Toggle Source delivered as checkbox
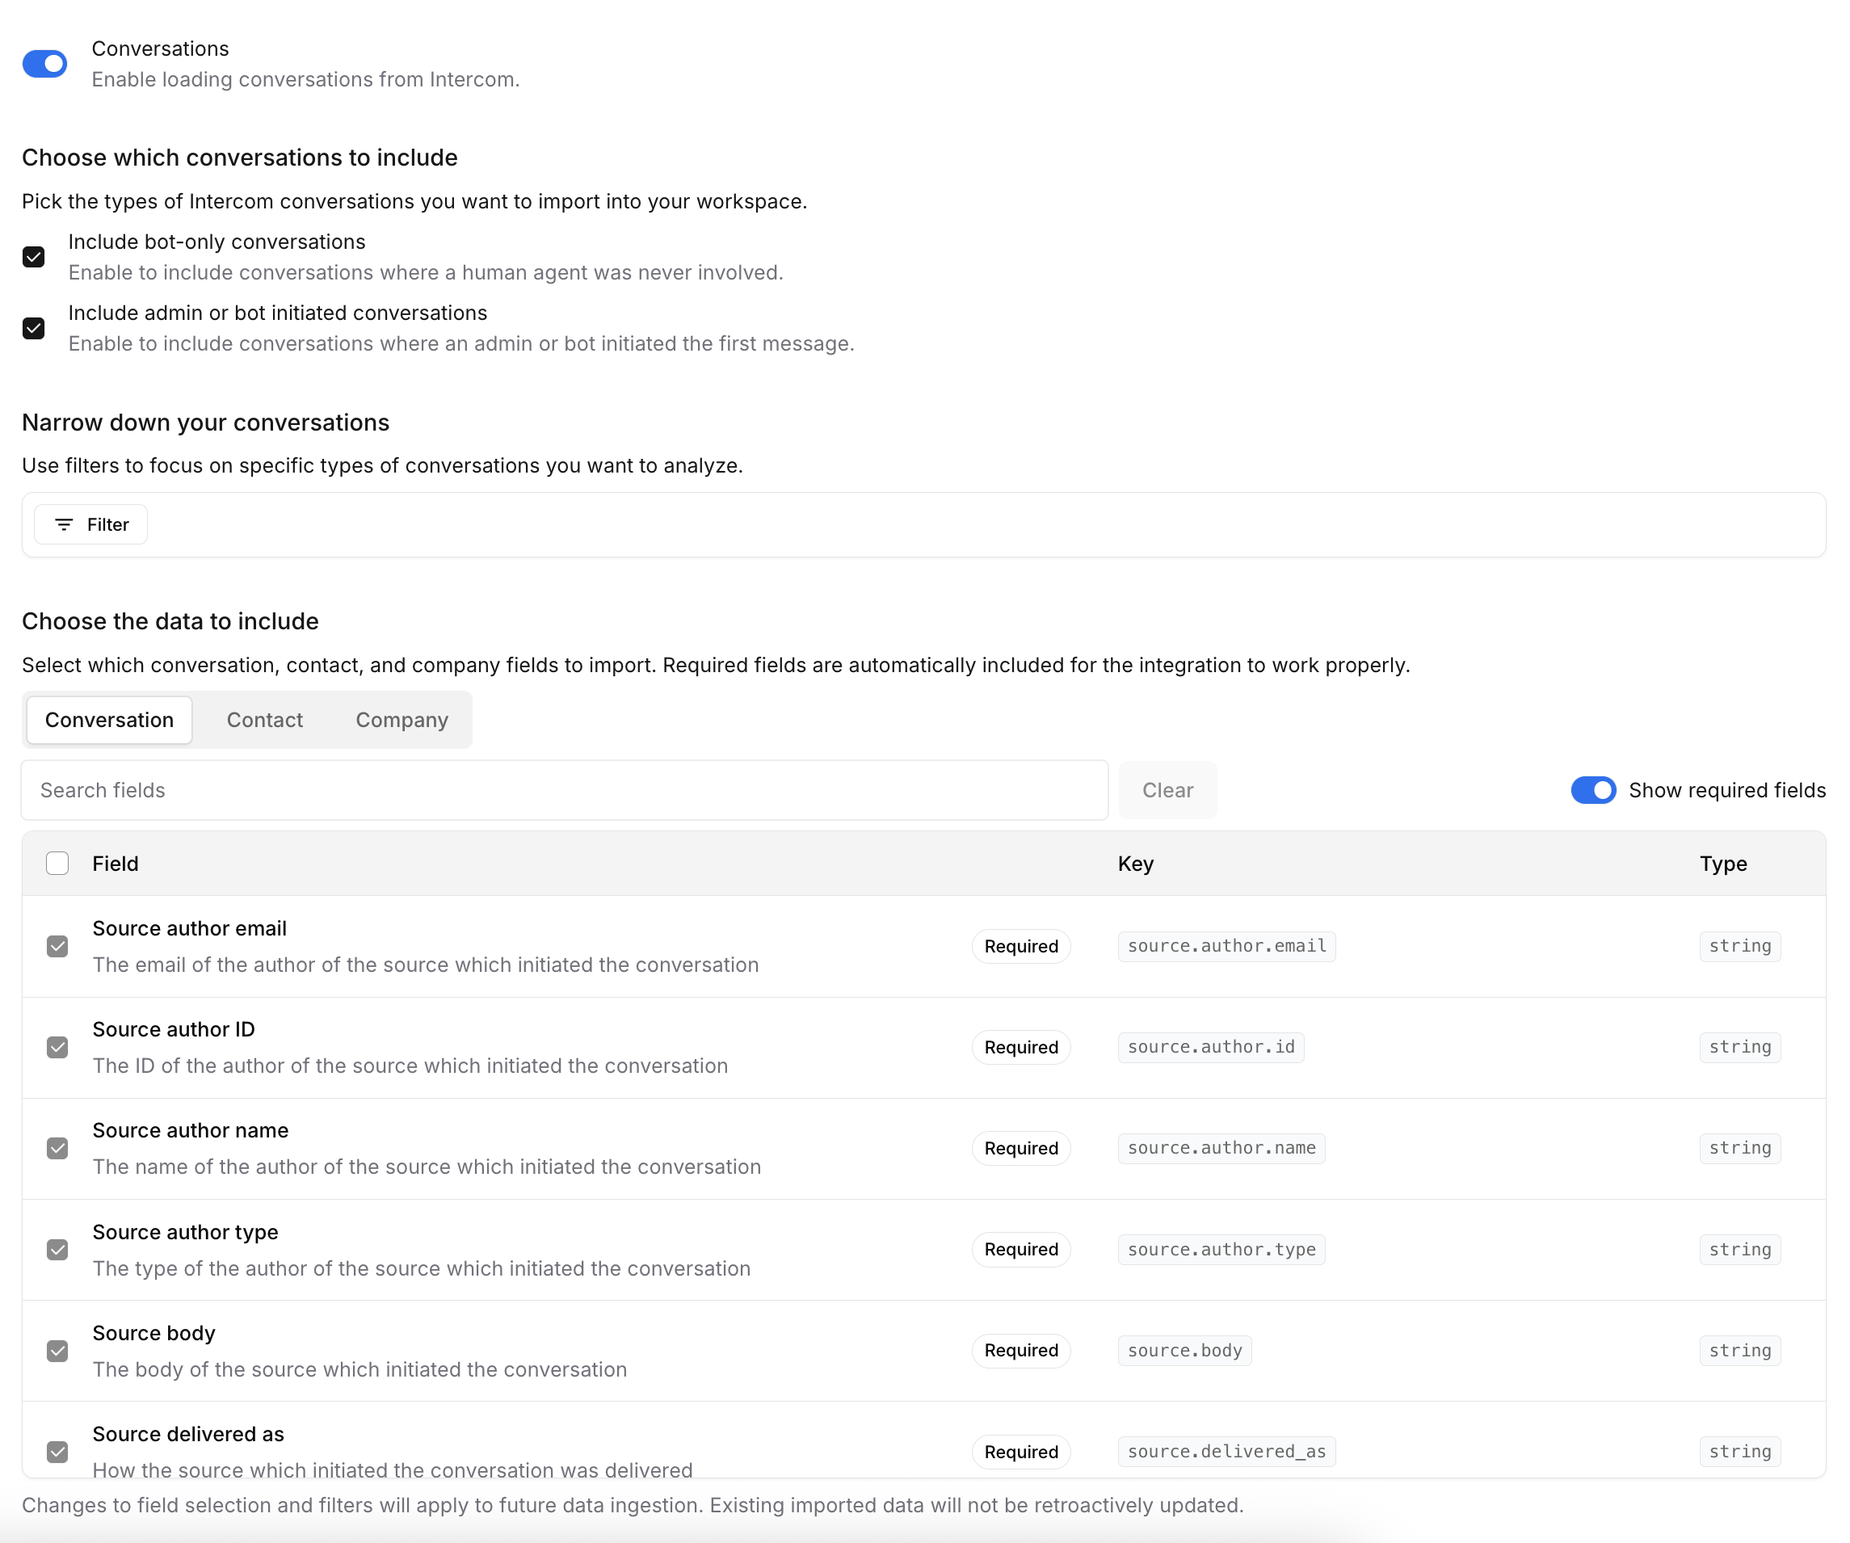Screen dimensions: 1850x1543 57,1452
